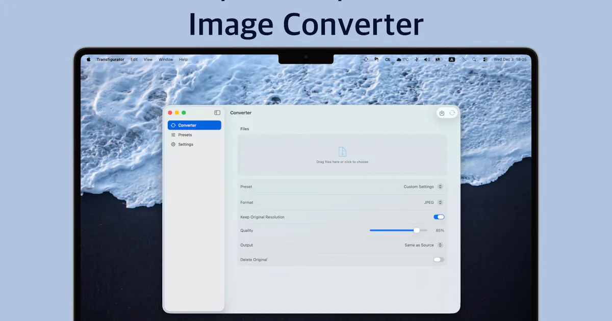Open the Edit menu
This screenshot has width=612, height=321.
click(134, 60)
